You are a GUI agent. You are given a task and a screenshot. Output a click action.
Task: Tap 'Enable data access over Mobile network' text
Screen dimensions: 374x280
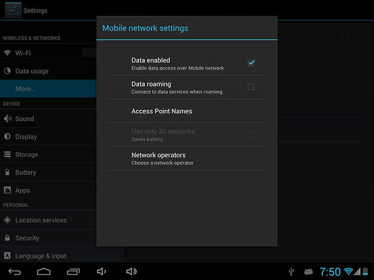(177, 68)
